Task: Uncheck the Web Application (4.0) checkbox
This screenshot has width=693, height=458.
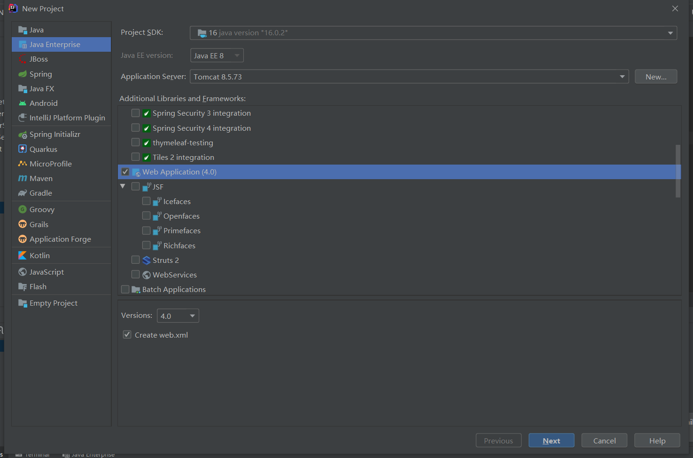Action: pos(125,172)
